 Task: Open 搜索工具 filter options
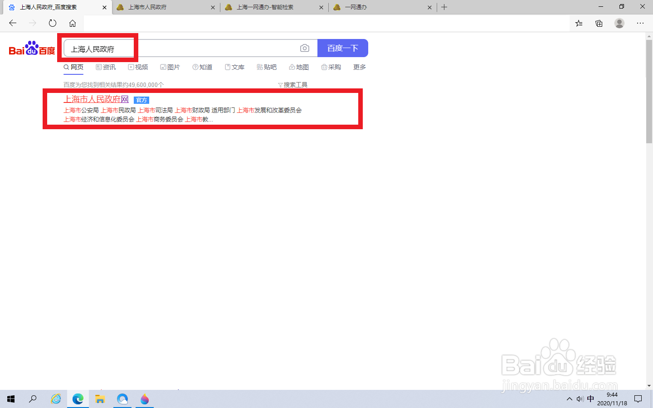pos(292,85)
